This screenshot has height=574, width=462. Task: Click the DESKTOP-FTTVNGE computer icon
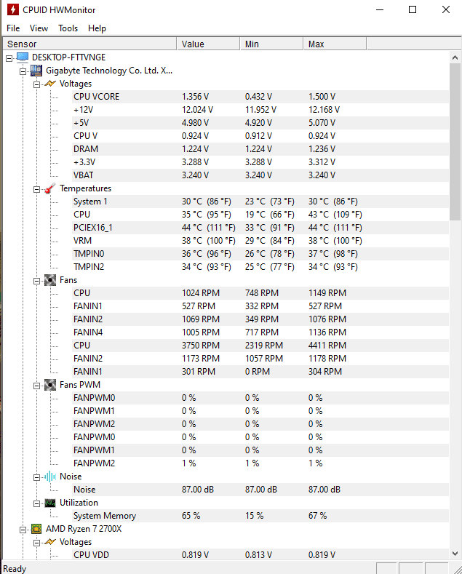coord(23,57)
